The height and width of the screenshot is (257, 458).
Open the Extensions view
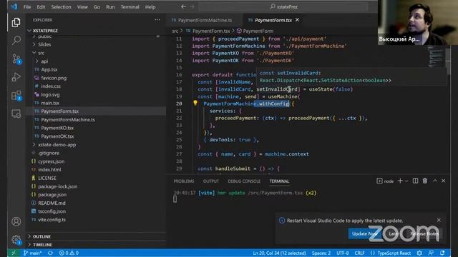pyautogui.click(x=16, y=95)
